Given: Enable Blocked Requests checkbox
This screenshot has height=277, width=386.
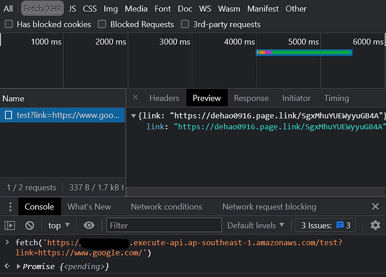Looking at the screenshot, I should pyautogui.click(x=102, y=25).
